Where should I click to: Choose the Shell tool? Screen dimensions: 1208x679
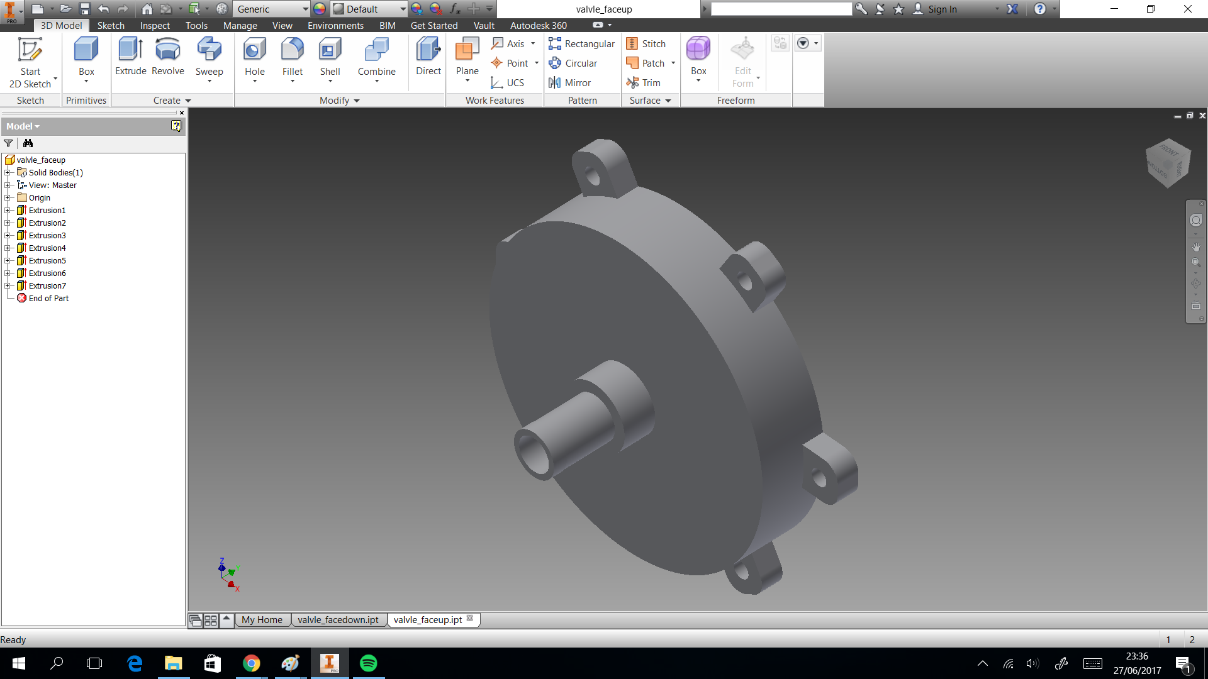coord(330,57)
